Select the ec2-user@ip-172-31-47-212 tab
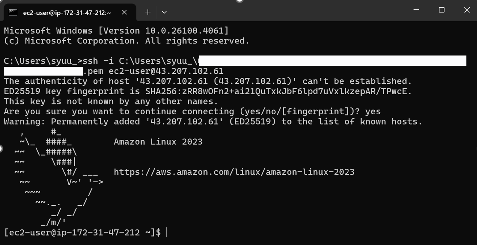The image size is (477, 245). click(x=66, y=12)
